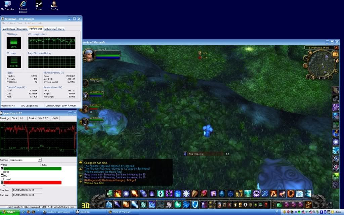Select party member Collateral's portrait
This screenshot has width=344, height=215.
tap(85, 122)
